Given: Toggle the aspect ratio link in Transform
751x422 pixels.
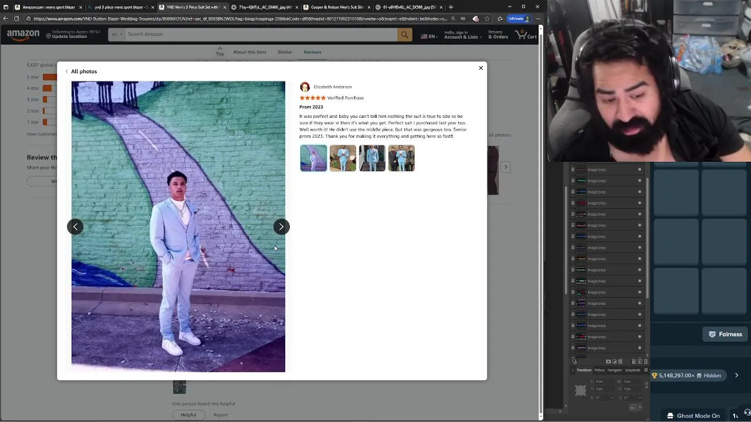Looking at the screenshot, I should pyautogui.click(x=647, y=385).
